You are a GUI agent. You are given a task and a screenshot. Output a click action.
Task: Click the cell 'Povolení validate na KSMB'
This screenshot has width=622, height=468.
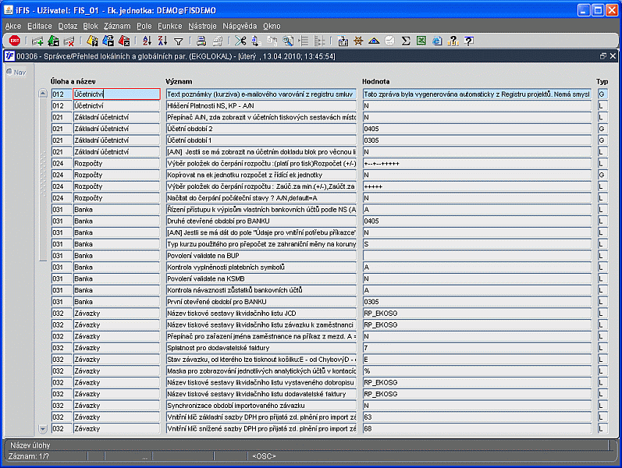[x=261, y=278]
